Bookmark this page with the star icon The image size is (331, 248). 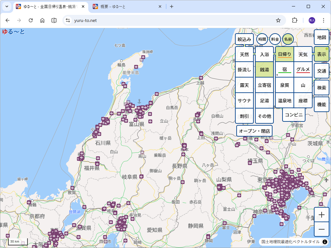(x=278, y=20)
